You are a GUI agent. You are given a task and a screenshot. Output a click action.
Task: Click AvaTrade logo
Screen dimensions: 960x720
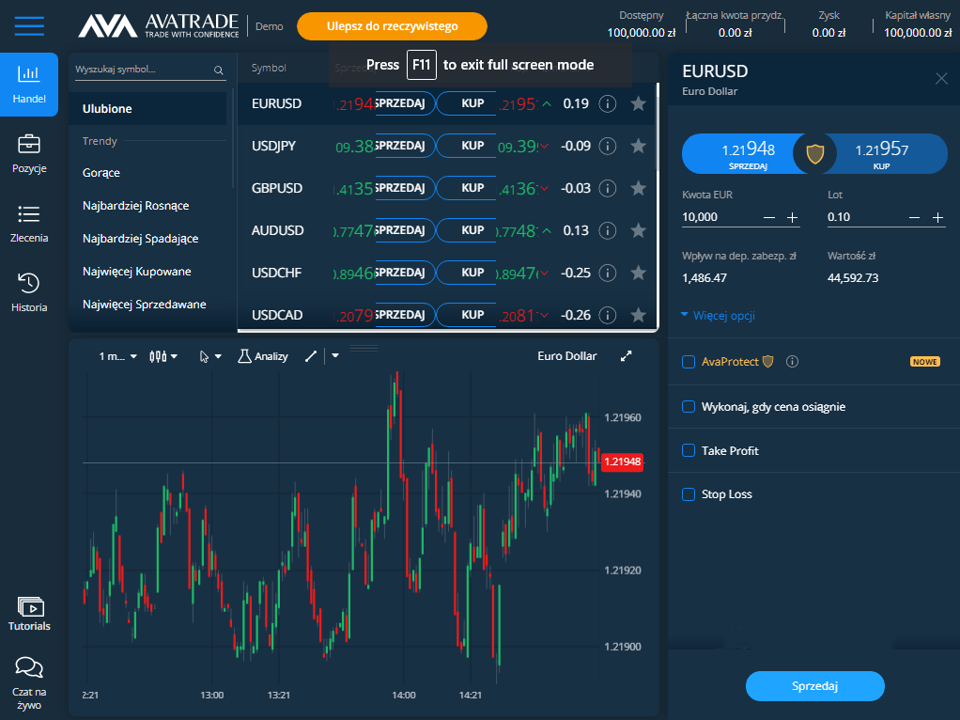(159, 25)
